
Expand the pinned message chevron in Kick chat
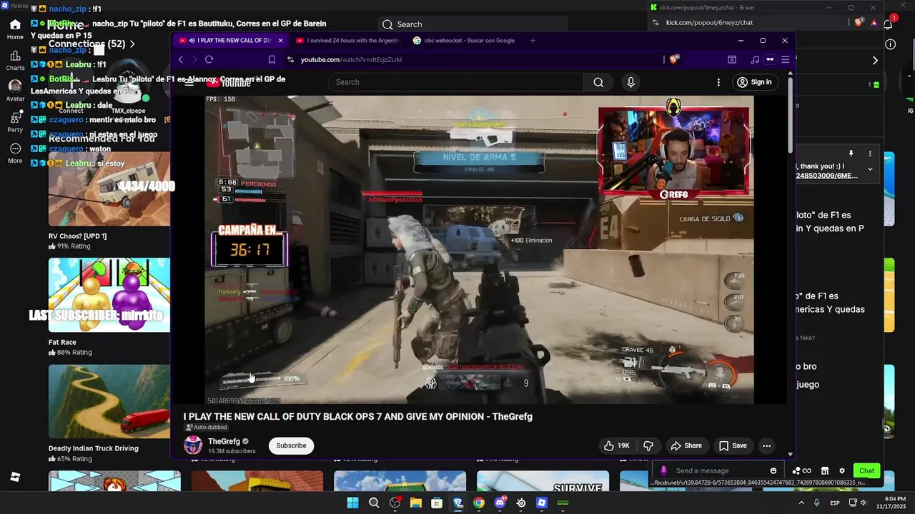tap(870, 169)
